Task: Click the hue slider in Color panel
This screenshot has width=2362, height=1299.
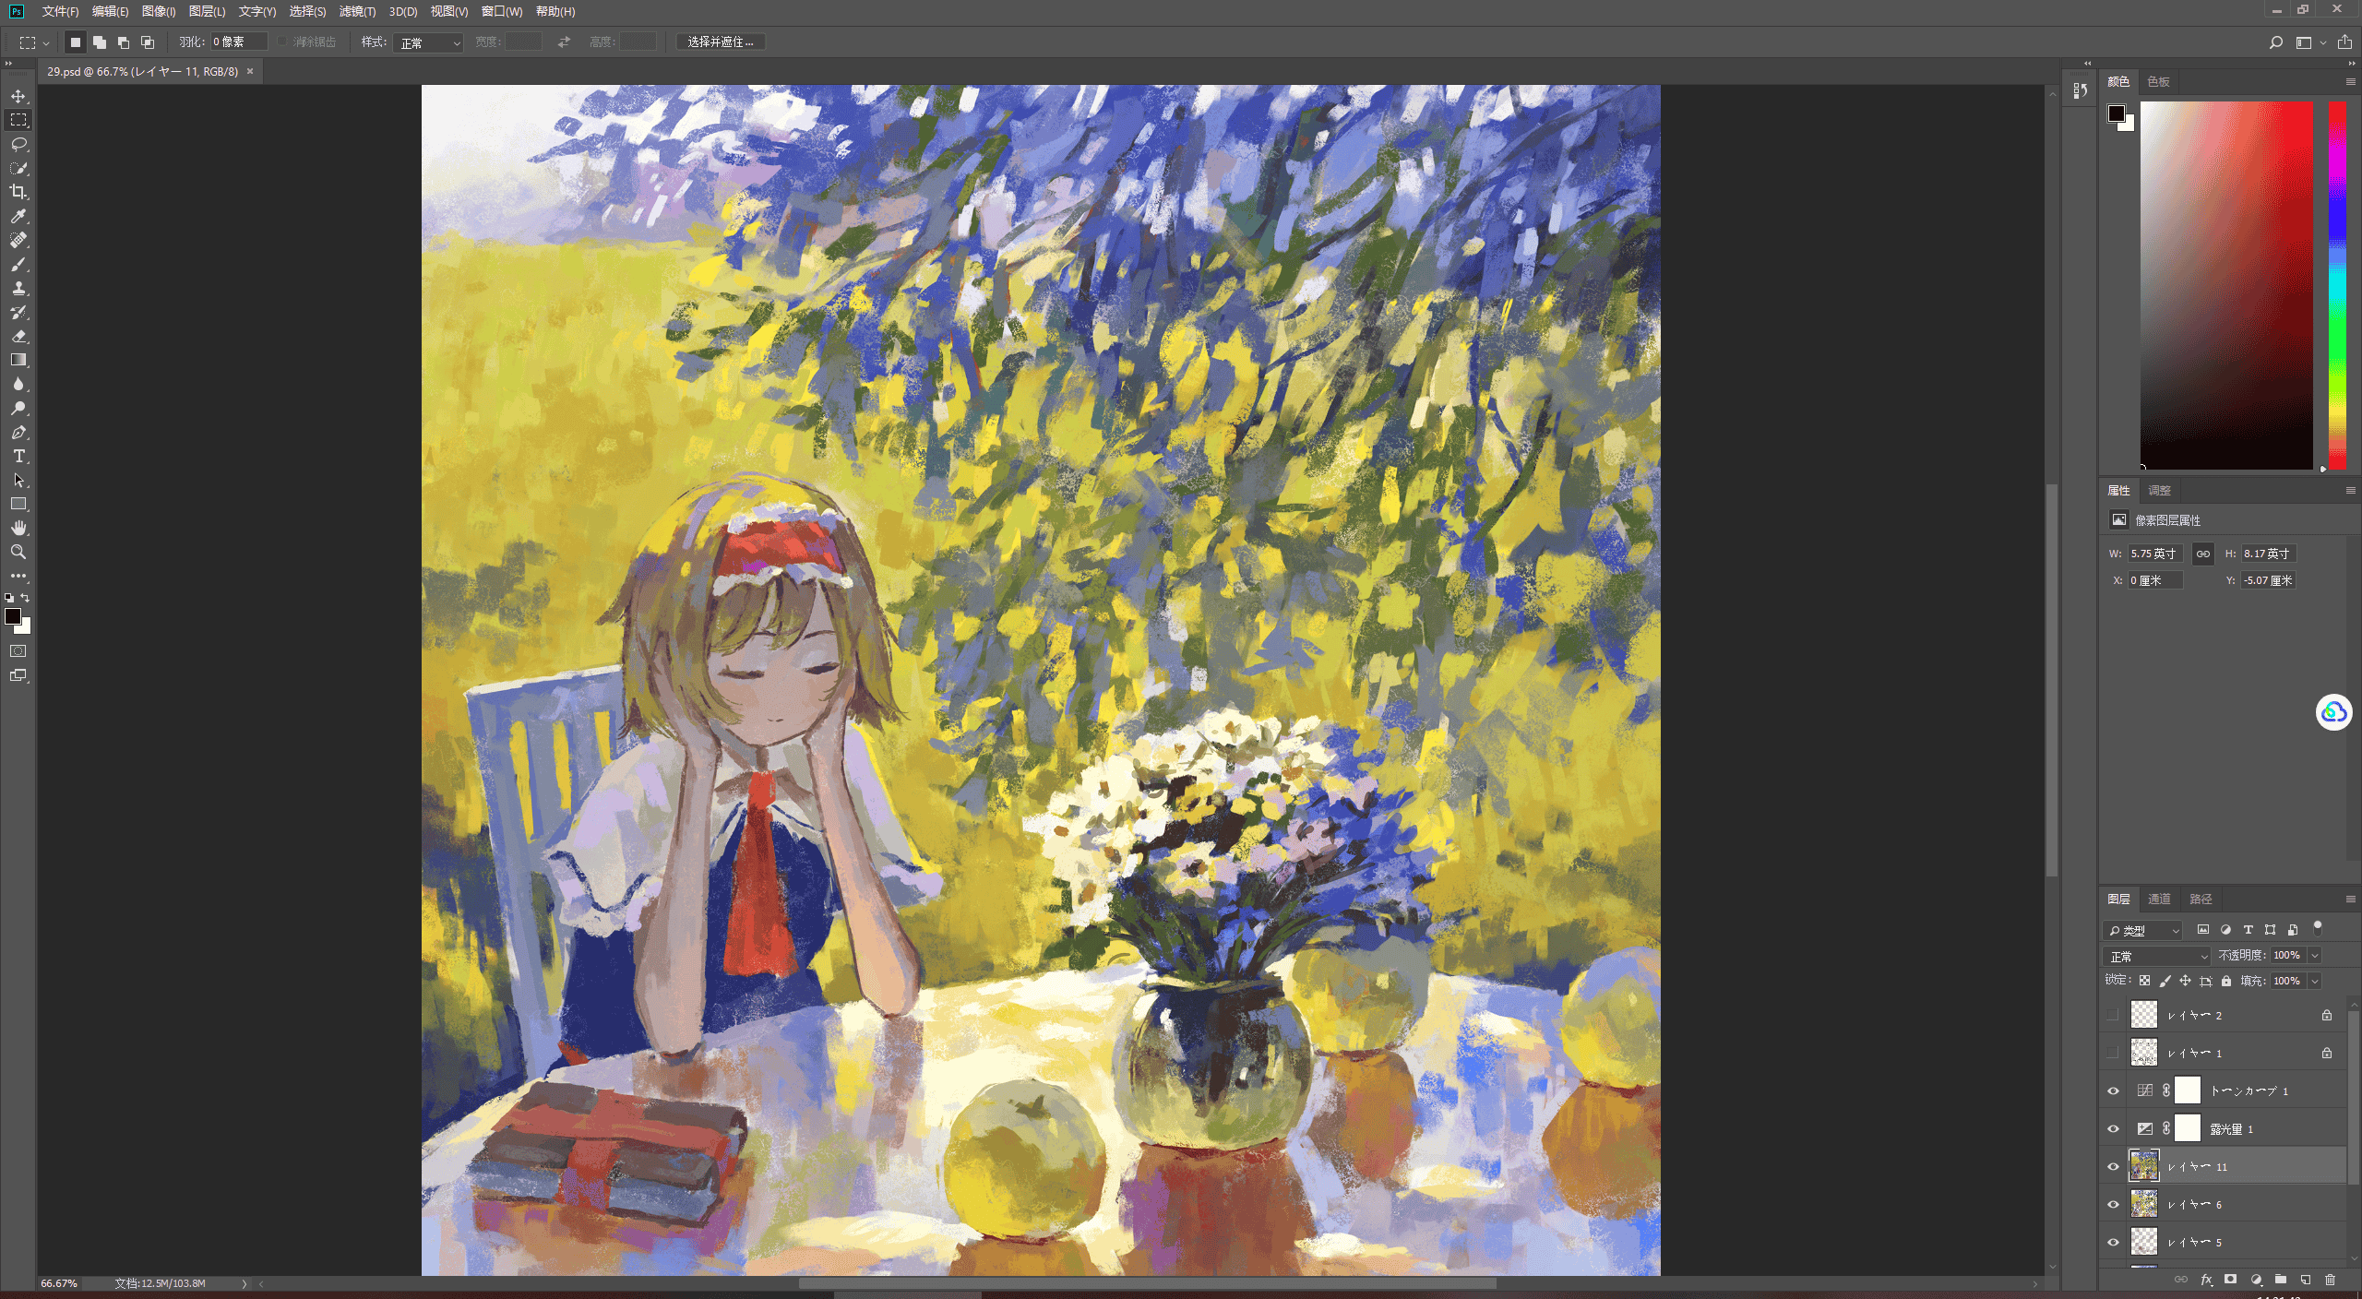Action: pyautogui.click(x=2337, y=285)
